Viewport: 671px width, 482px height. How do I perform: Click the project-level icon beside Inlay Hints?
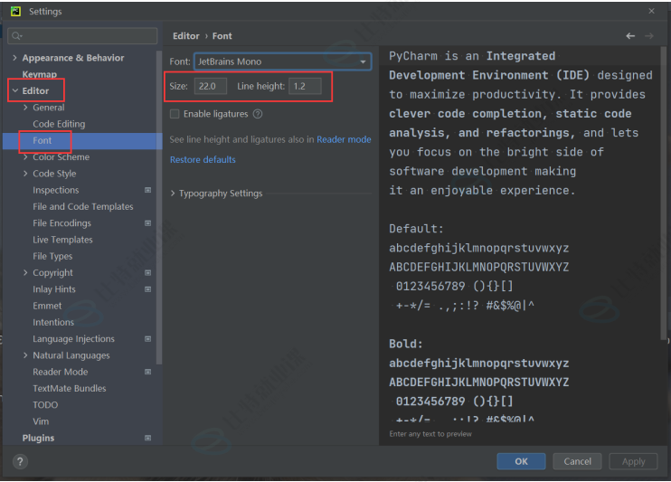[x=147, y=289]
